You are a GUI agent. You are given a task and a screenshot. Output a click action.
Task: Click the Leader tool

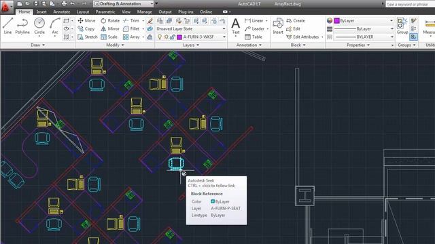point(254,28)
